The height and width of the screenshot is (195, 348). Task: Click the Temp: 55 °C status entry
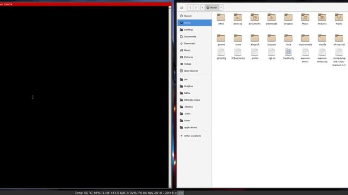[83, 193]
